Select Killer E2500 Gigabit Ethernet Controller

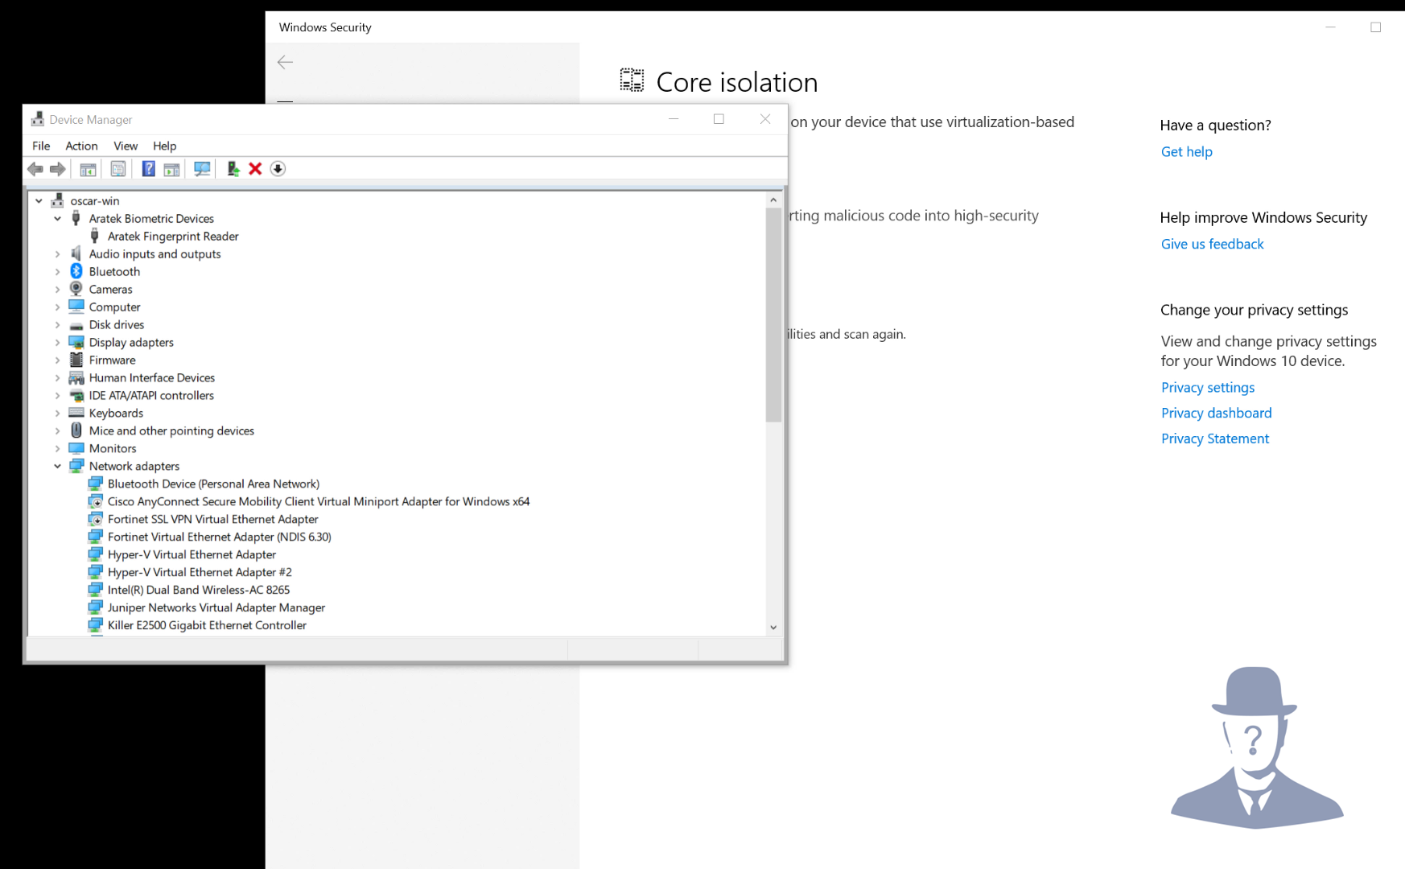point(207,625)
